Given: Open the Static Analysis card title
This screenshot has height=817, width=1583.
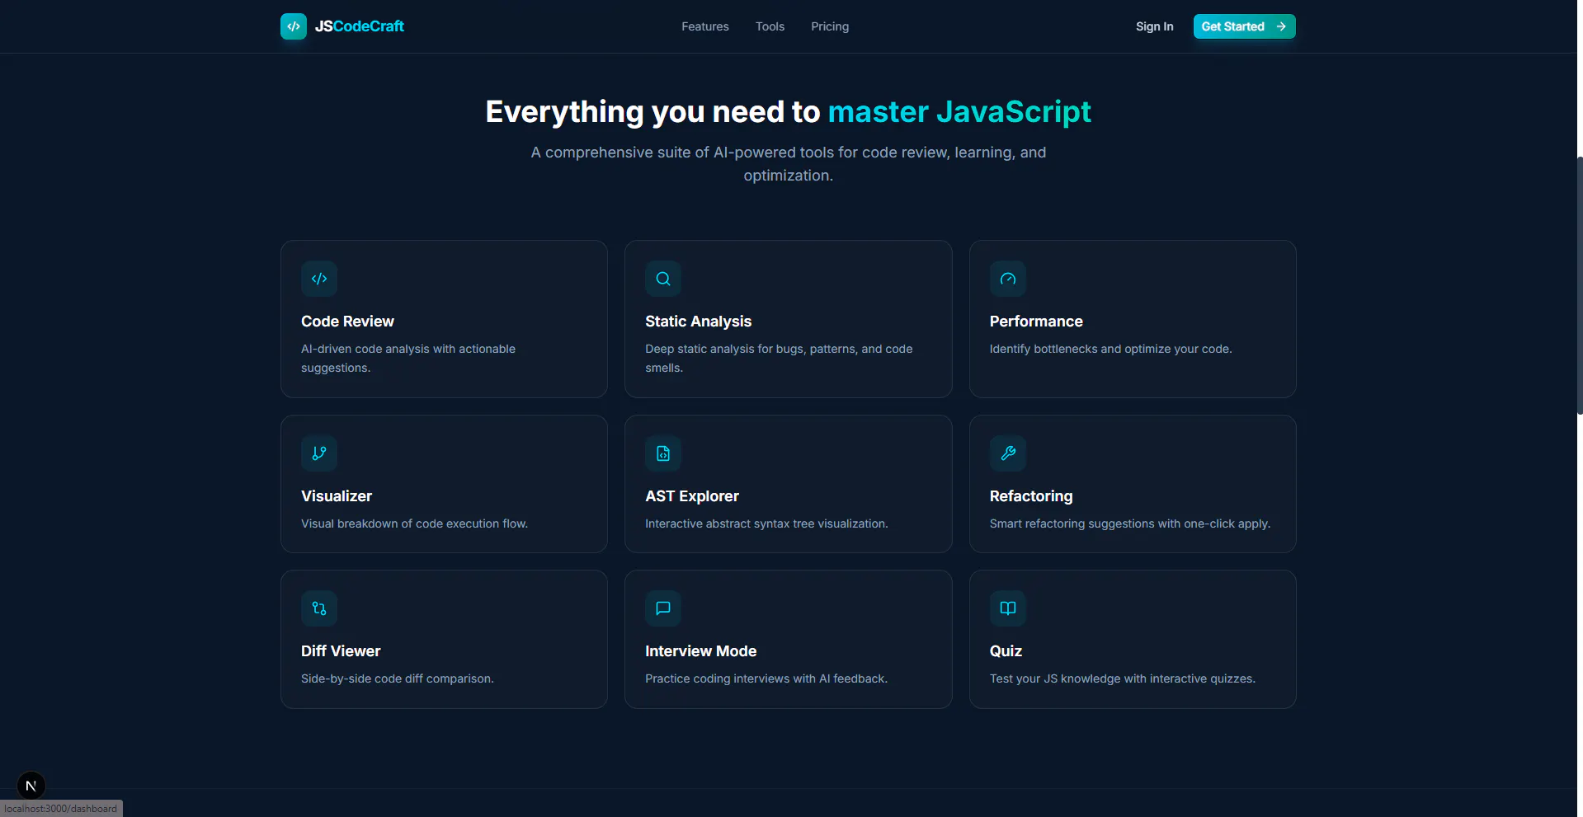Looking at the screenshot, I should click(x=698, y=322).
